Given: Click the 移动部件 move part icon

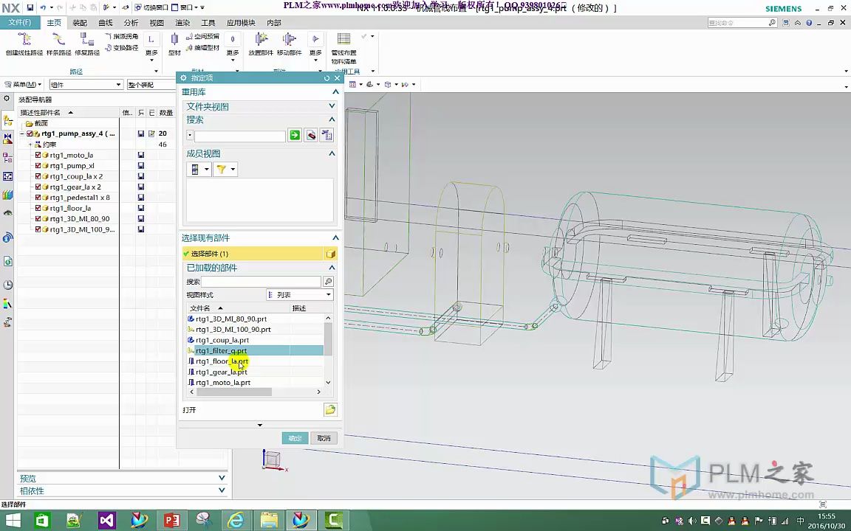Looking at the screenshot, I should click(289, 42).
